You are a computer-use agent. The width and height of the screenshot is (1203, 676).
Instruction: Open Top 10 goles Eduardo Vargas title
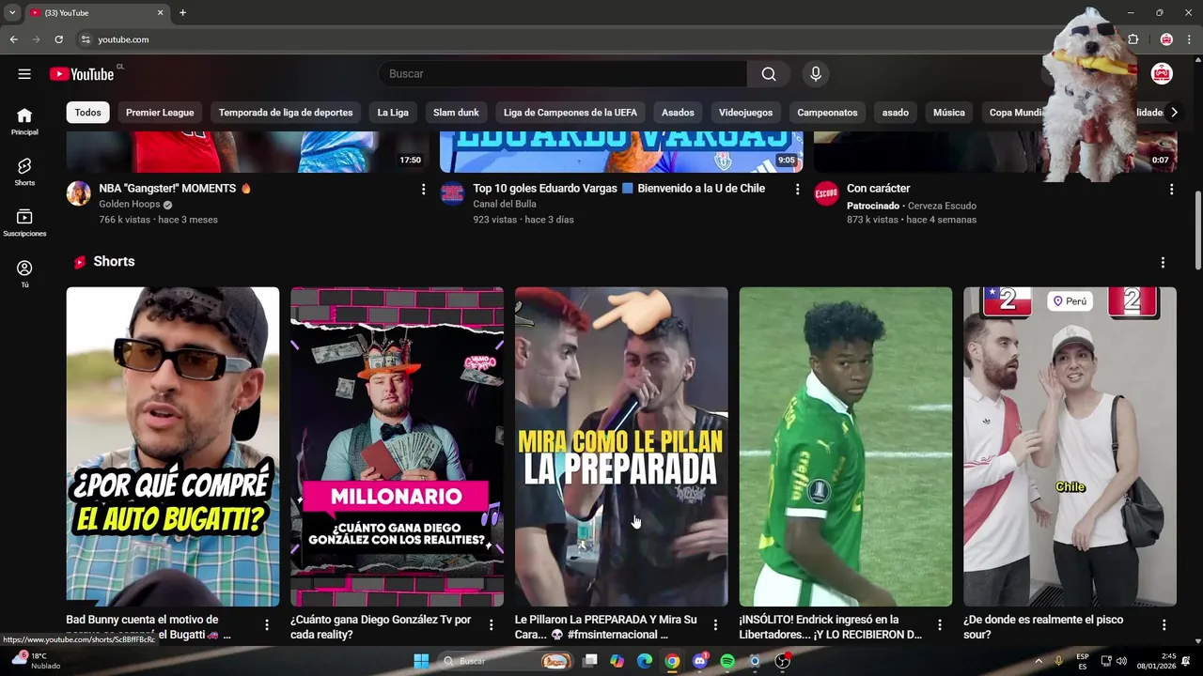[618, 189]
